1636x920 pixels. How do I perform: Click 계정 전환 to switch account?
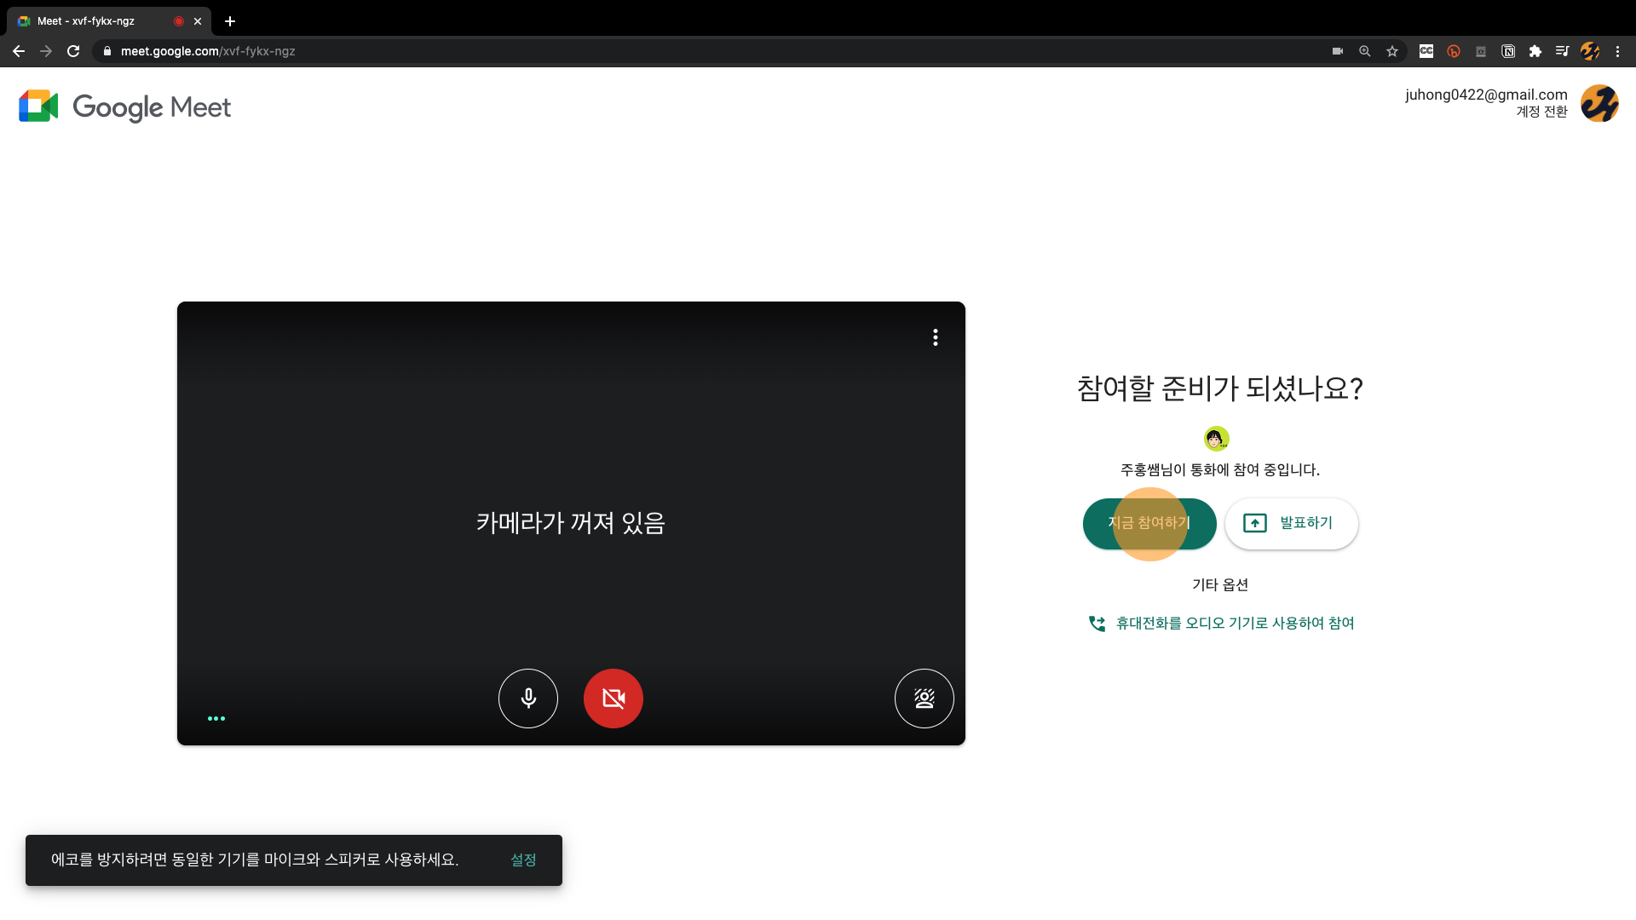(1541, 112)
